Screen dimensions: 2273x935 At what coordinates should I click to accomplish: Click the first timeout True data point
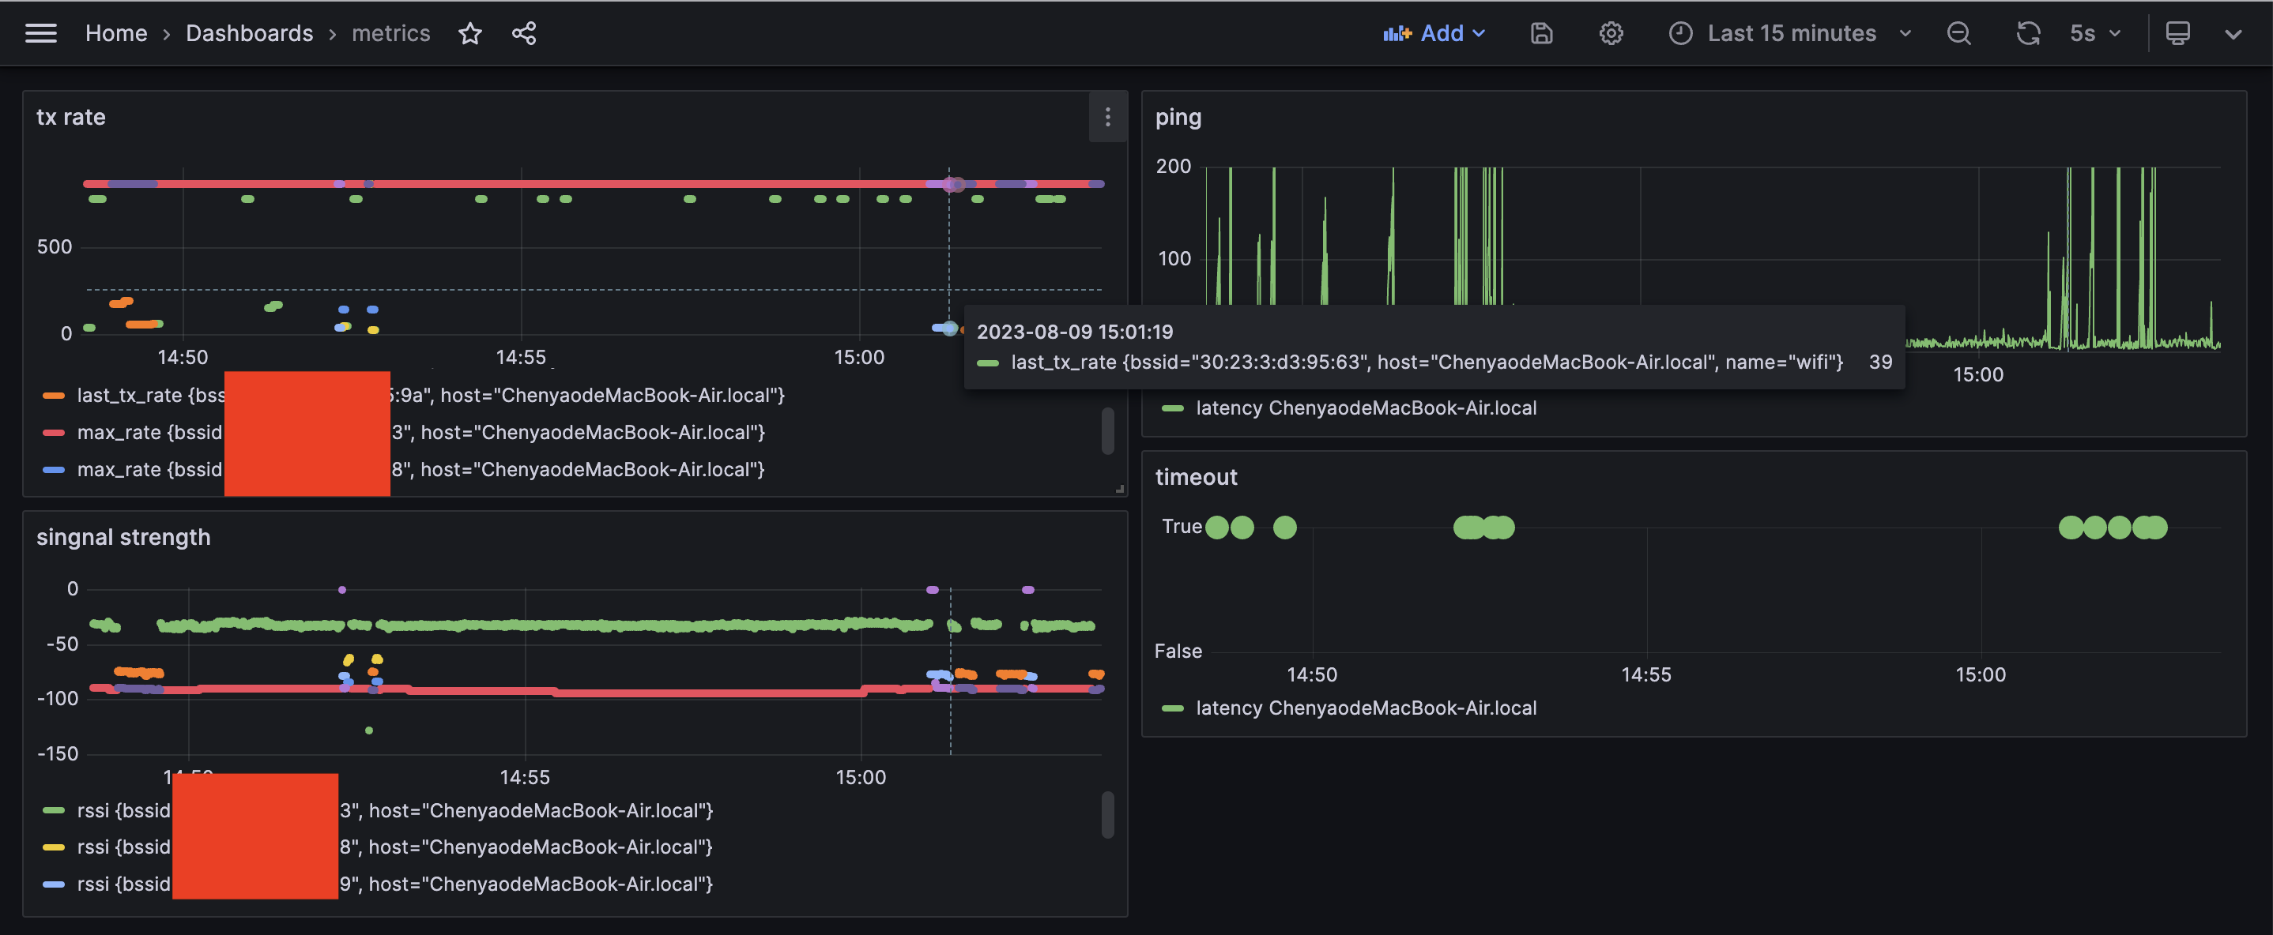click(1217, 528)
